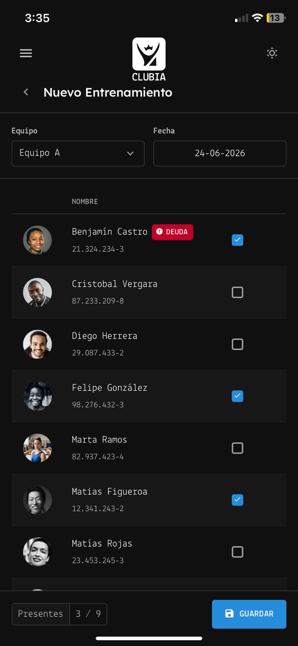298x646 pixels.
Task: Mark Cristobal Vergara as present
Action: pyautogui.click(x=238, y=292)
